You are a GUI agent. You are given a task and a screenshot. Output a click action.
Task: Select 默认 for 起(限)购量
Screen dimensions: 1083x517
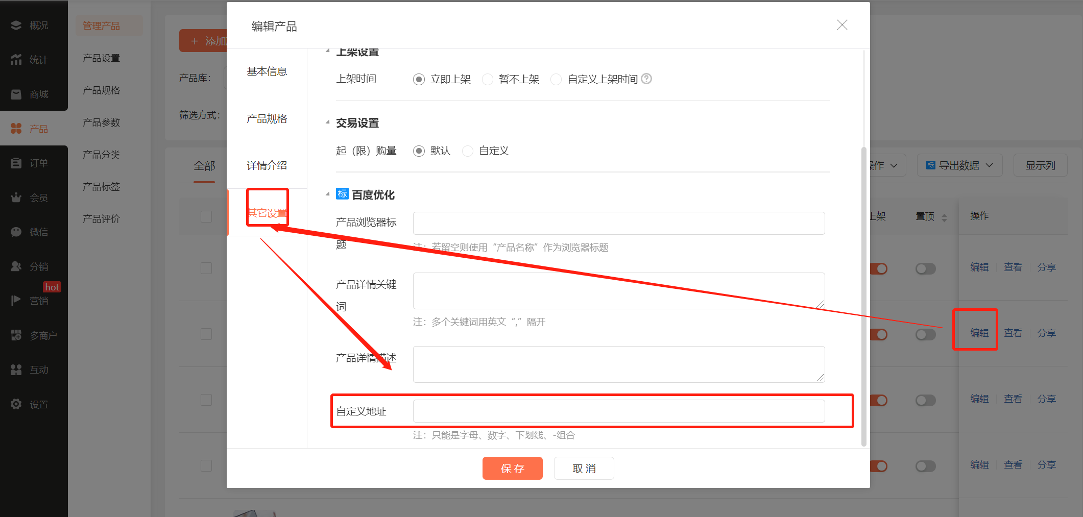click(419, 151)
